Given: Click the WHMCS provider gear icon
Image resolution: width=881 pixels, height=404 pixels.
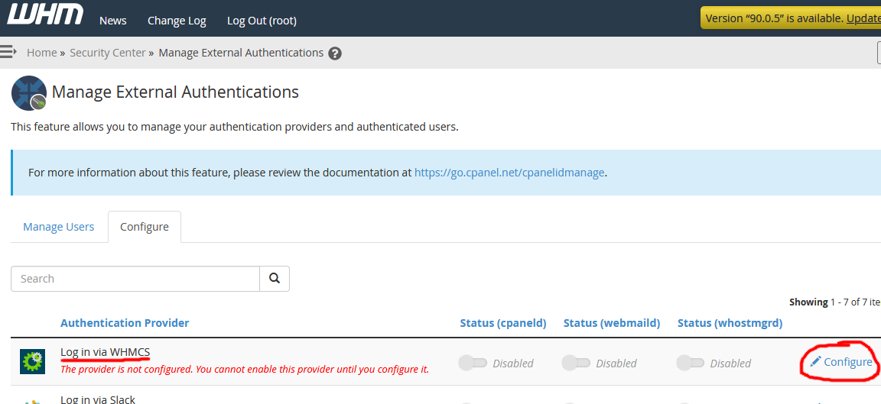Looking at the screenshot, I should tap(32, 362).
